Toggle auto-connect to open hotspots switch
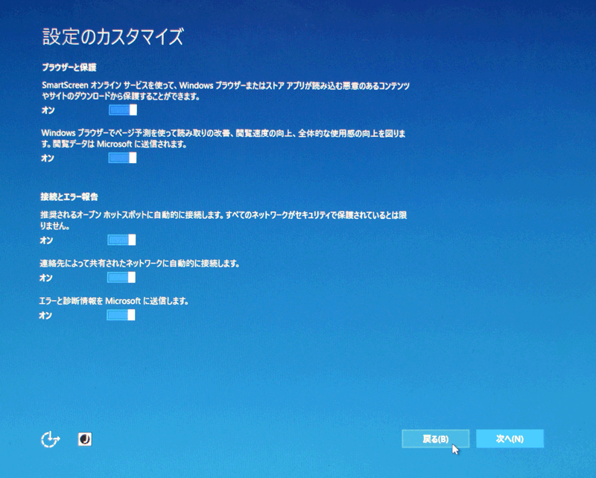This screenshot has width=596, height=478. [x=121, y=240]
